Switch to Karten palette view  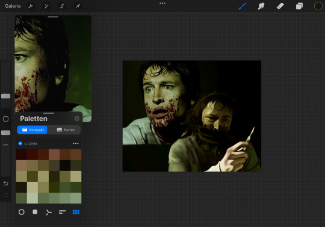(x=66, y=130)
